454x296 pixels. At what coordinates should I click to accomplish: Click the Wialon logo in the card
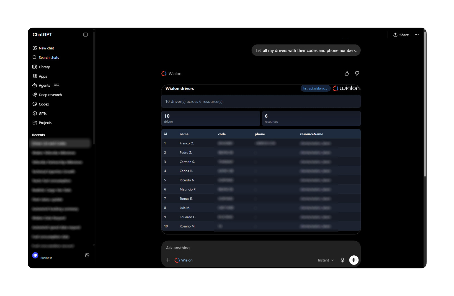pyautogui.click(x=346, y=88)
